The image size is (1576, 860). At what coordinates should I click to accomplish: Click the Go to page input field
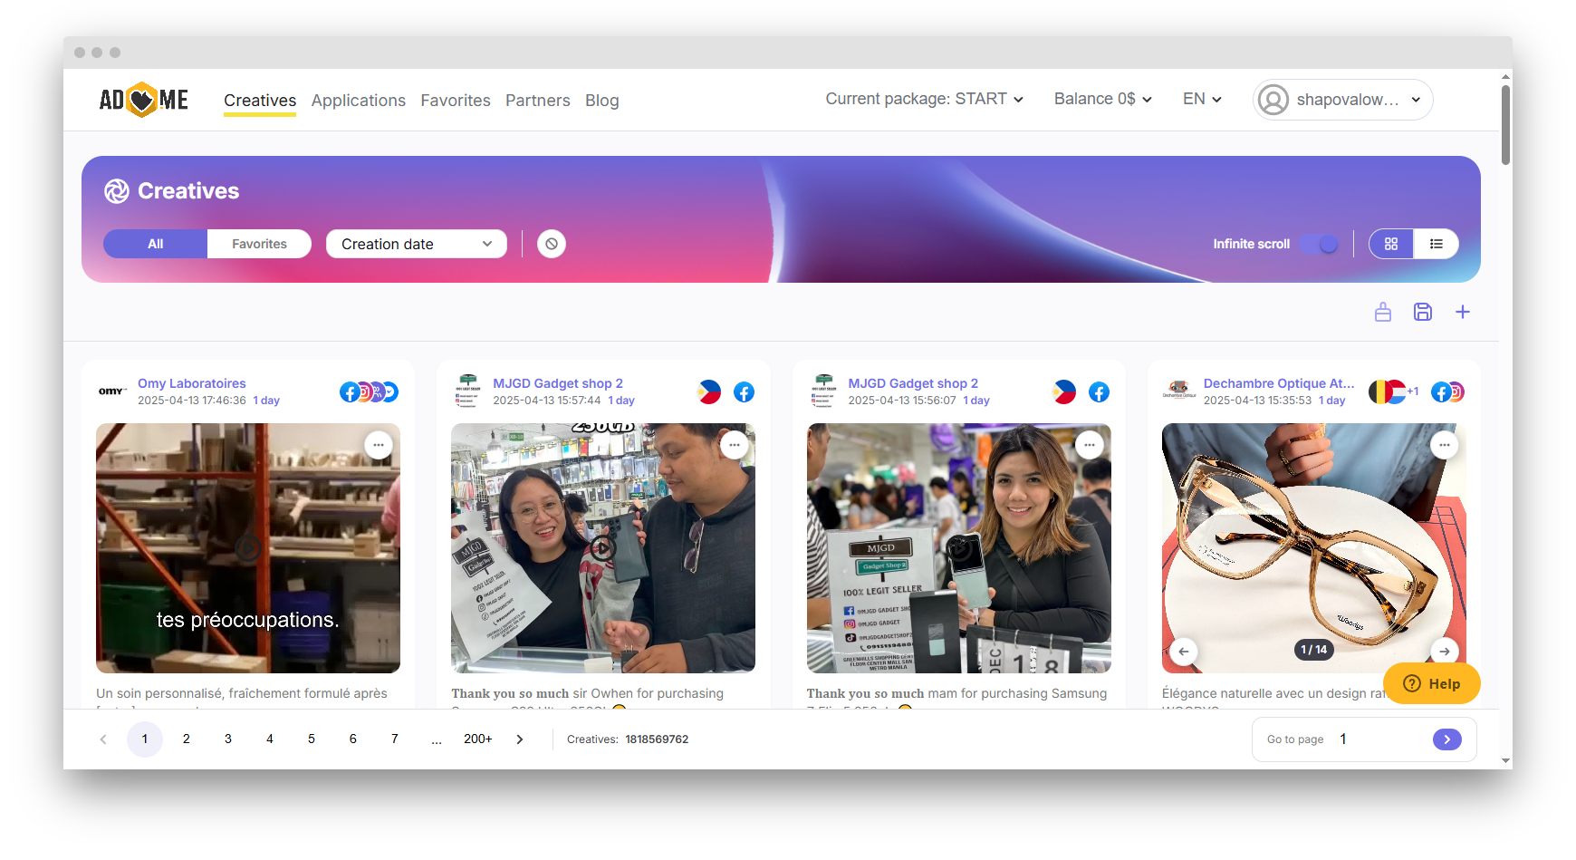(x=1377, y=739)
